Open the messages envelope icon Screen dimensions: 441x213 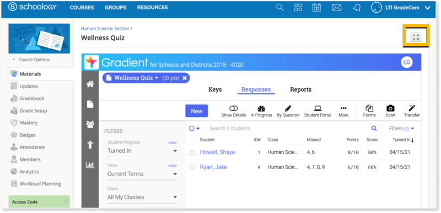coord(336,8)
